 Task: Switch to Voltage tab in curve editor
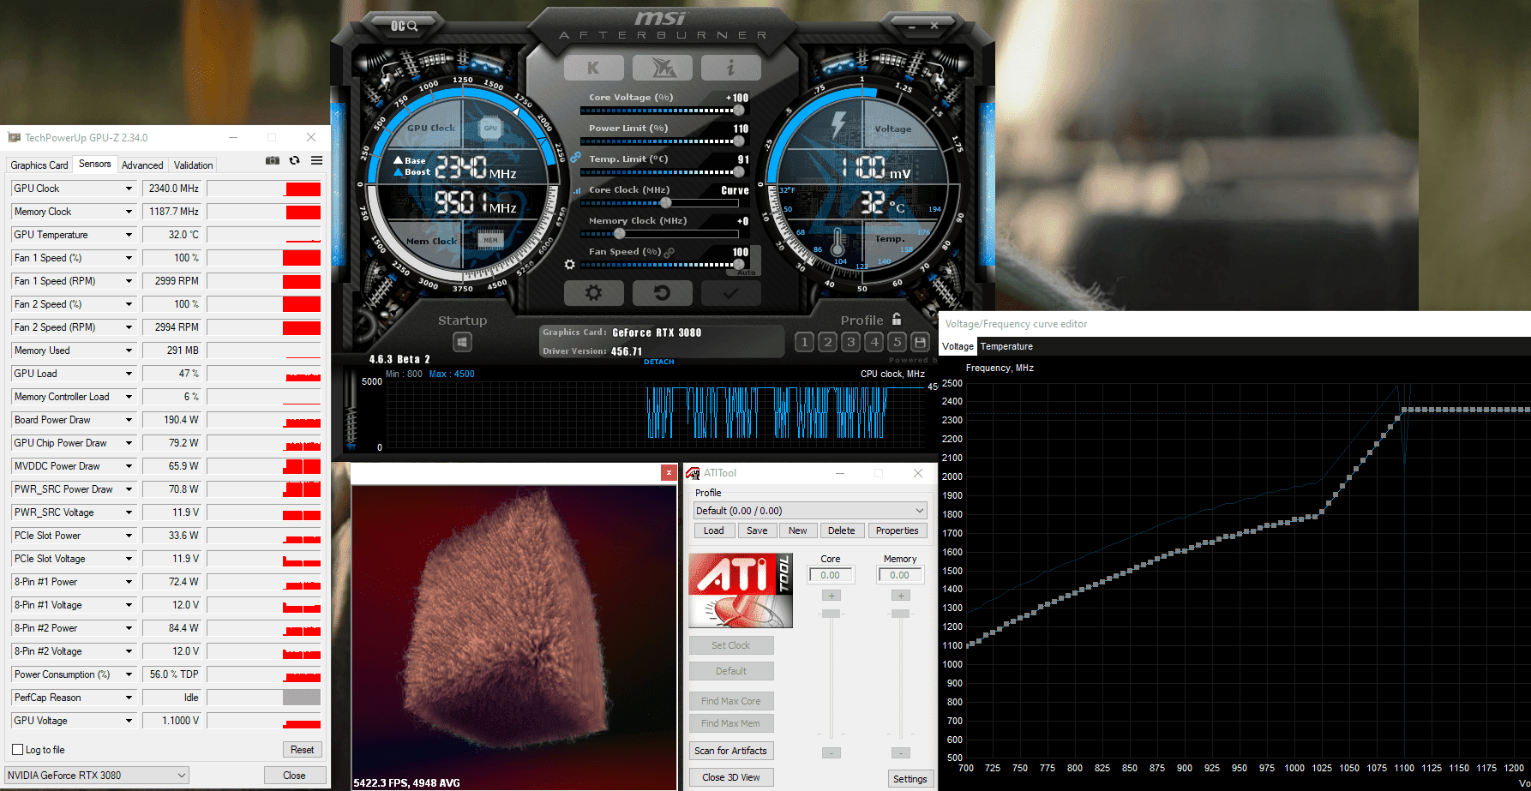pos(958,346)
